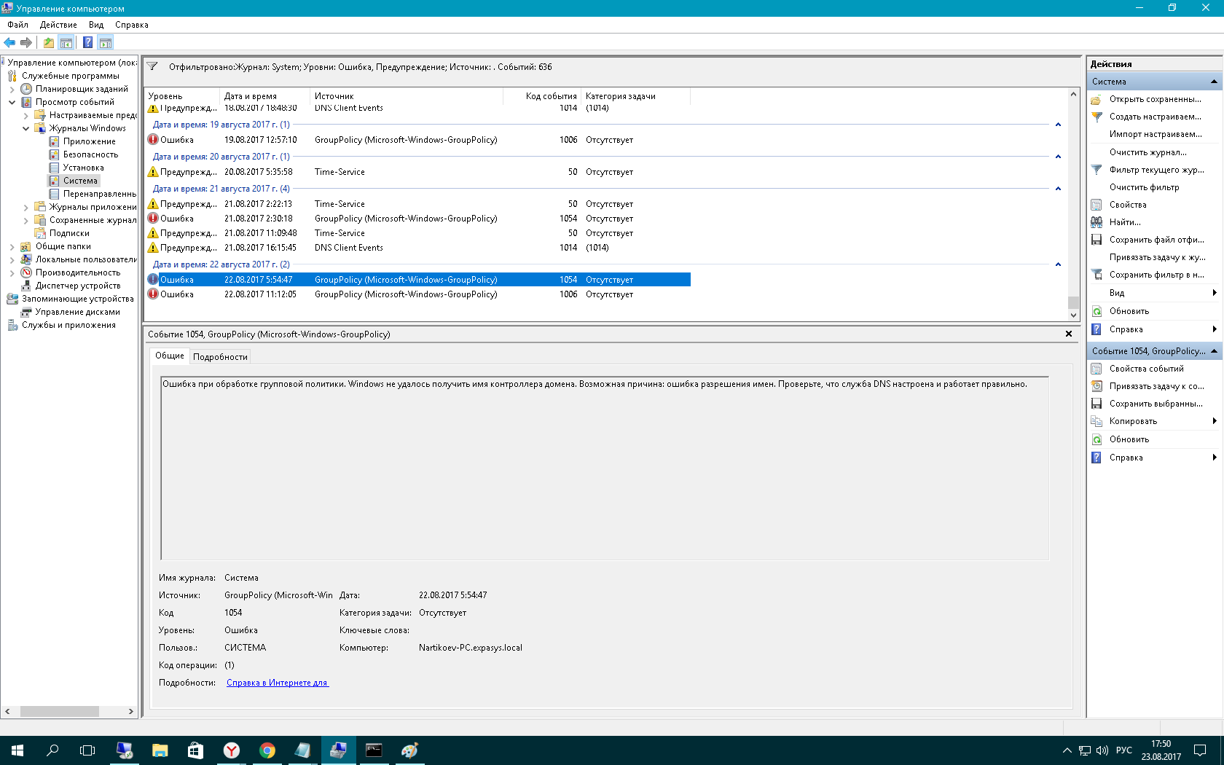Image resolution: width=1224 pixels, height=765 pixels.
Task: Click 'Привязать задачу к со...' action
Action: pos(1155,386)
